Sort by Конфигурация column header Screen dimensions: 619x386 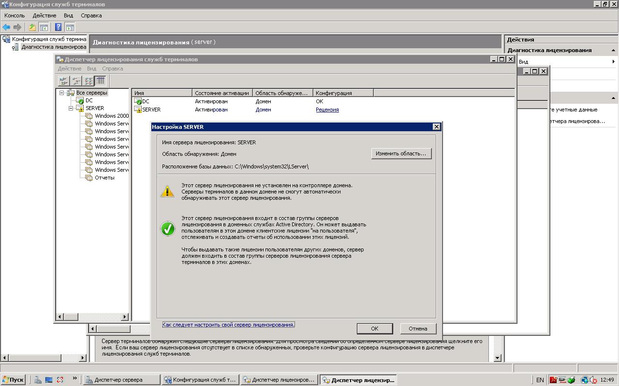point(343,93)
